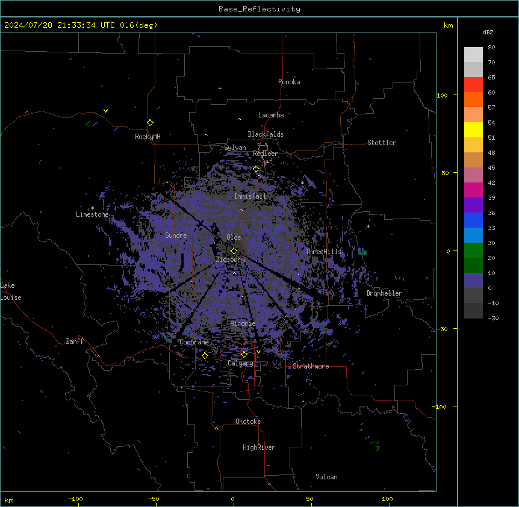Click the Lake Louise label
Screen dimensions: 519x507
[10, 291]
